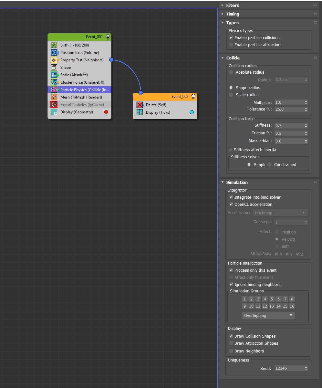322x388 pixels.
Task: Toggle the Event_001 lightbulb icon
Action: pyautogui.click(x=108, y=37)
